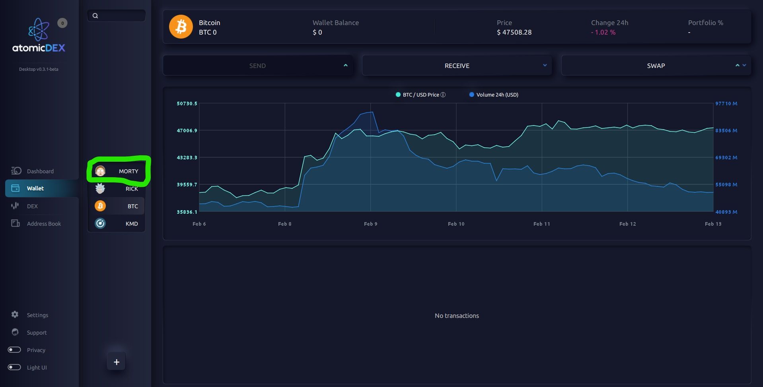Screen dimensions: 763x387
Task: Click the coin search input field
Action: [x=117, y=15]
